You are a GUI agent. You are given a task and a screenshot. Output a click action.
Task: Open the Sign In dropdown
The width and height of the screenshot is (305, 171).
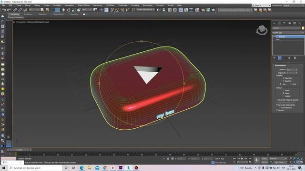coord(261,5)
